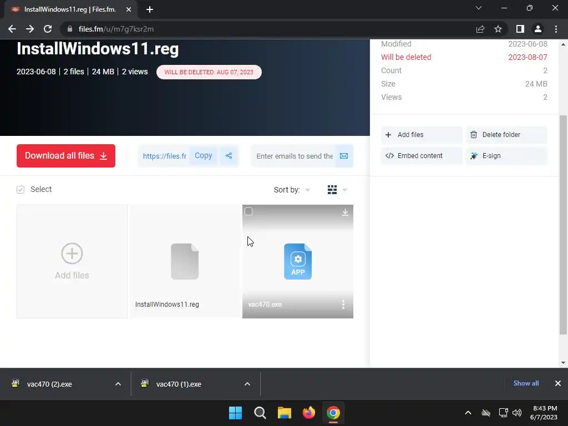568x426 pixels.
Task: Click the Delete folder button
Action: [506, 135]
